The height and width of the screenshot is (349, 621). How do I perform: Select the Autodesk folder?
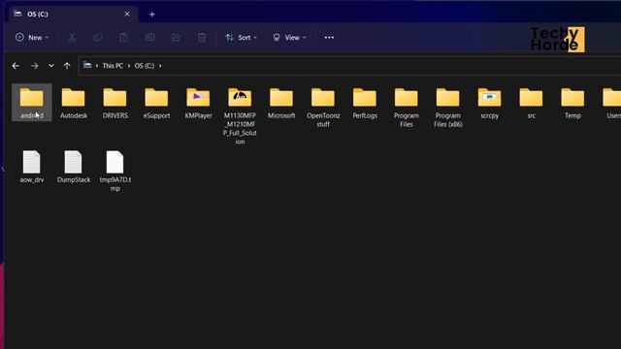[74, 103]
